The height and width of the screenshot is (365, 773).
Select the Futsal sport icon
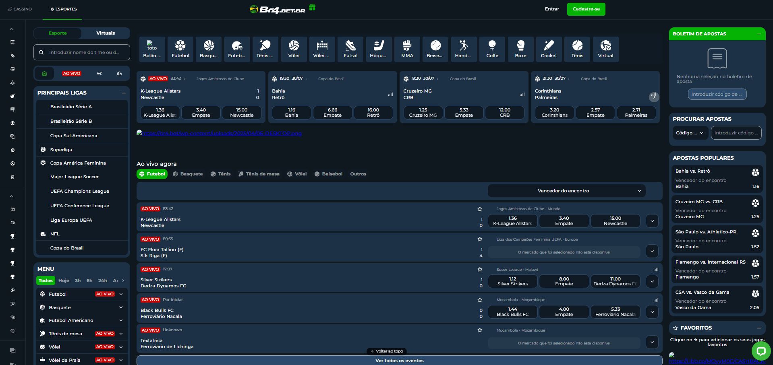coord(350,49)
